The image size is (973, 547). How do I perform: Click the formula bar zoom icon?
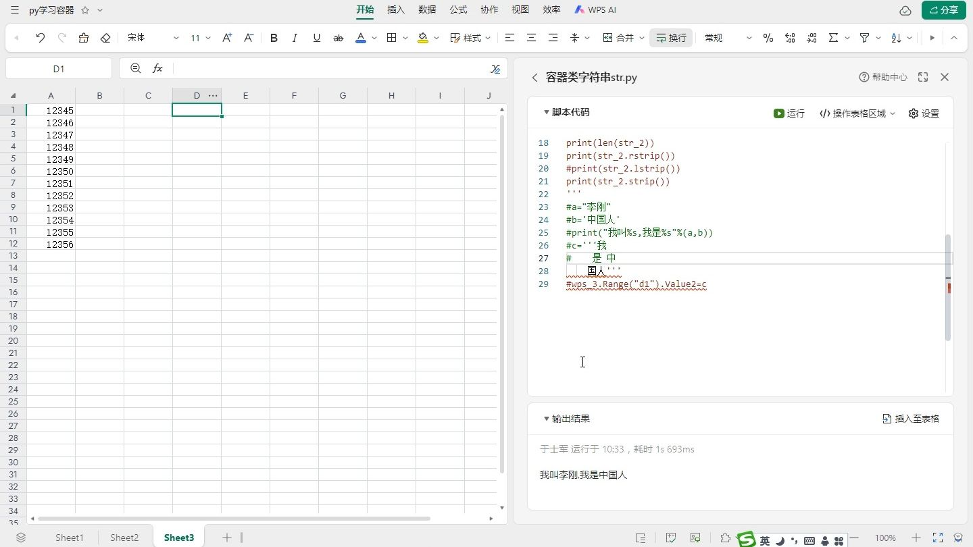tap(136, 68)
